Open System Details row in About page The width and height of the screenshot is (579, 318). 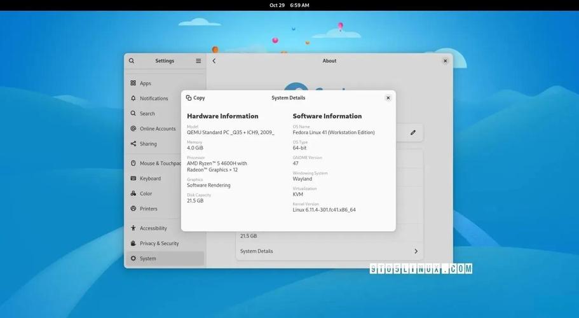pos(329,251)
